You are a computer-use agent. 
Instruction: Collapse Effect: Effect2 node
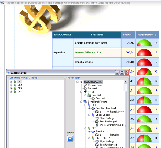tap(89, 138)
